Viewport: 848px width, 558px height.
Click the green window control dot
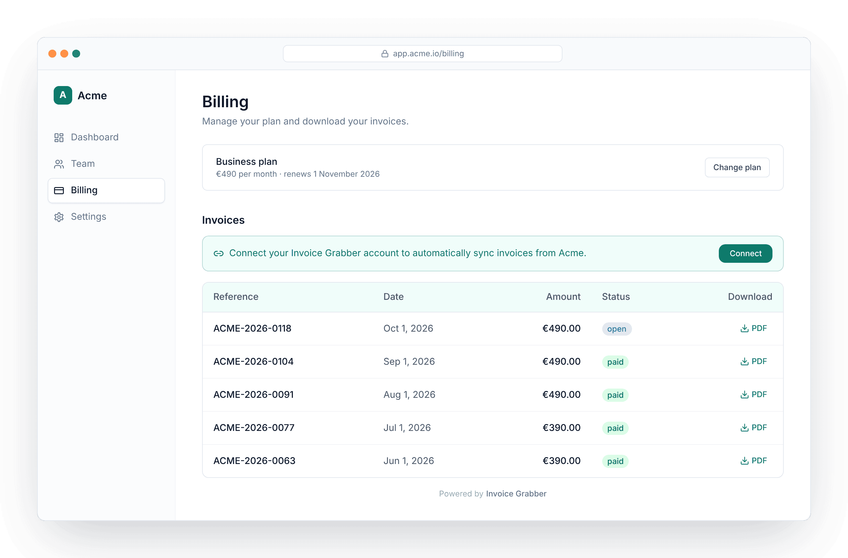click(x=76, y=54)
